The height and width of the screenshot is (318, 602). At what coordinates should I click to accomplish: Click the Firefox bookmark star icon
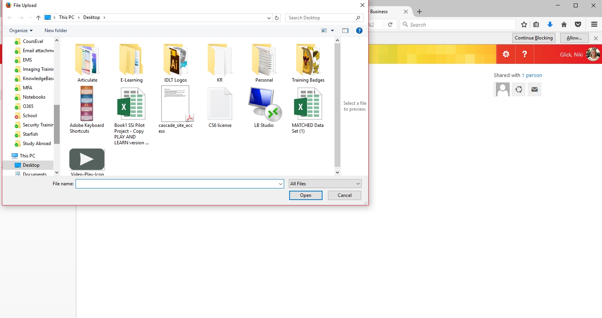524,25
